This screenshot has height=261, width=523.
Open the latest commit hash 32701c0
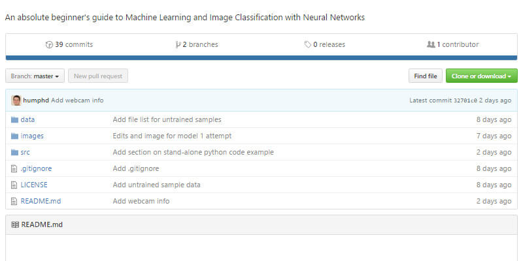click(465, 100)
